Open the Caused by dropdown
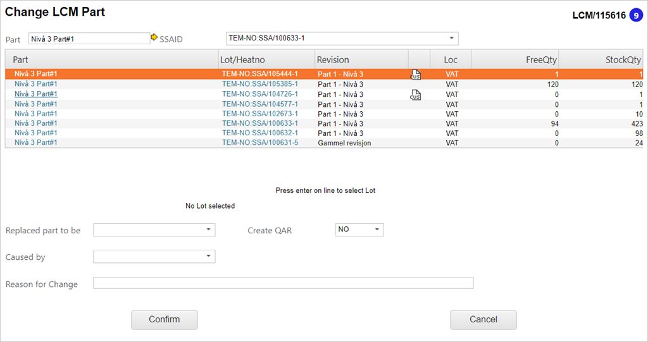 (x=208, y=257)
